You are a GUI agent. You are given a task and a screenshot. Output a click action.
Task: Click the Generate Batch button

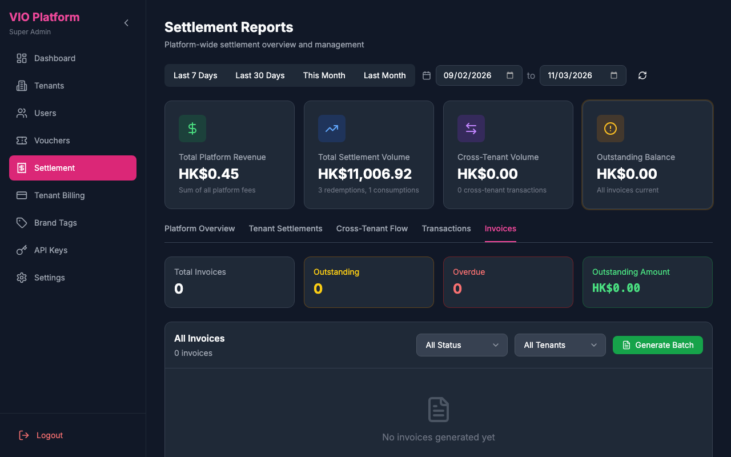click(x=657, y=345)
